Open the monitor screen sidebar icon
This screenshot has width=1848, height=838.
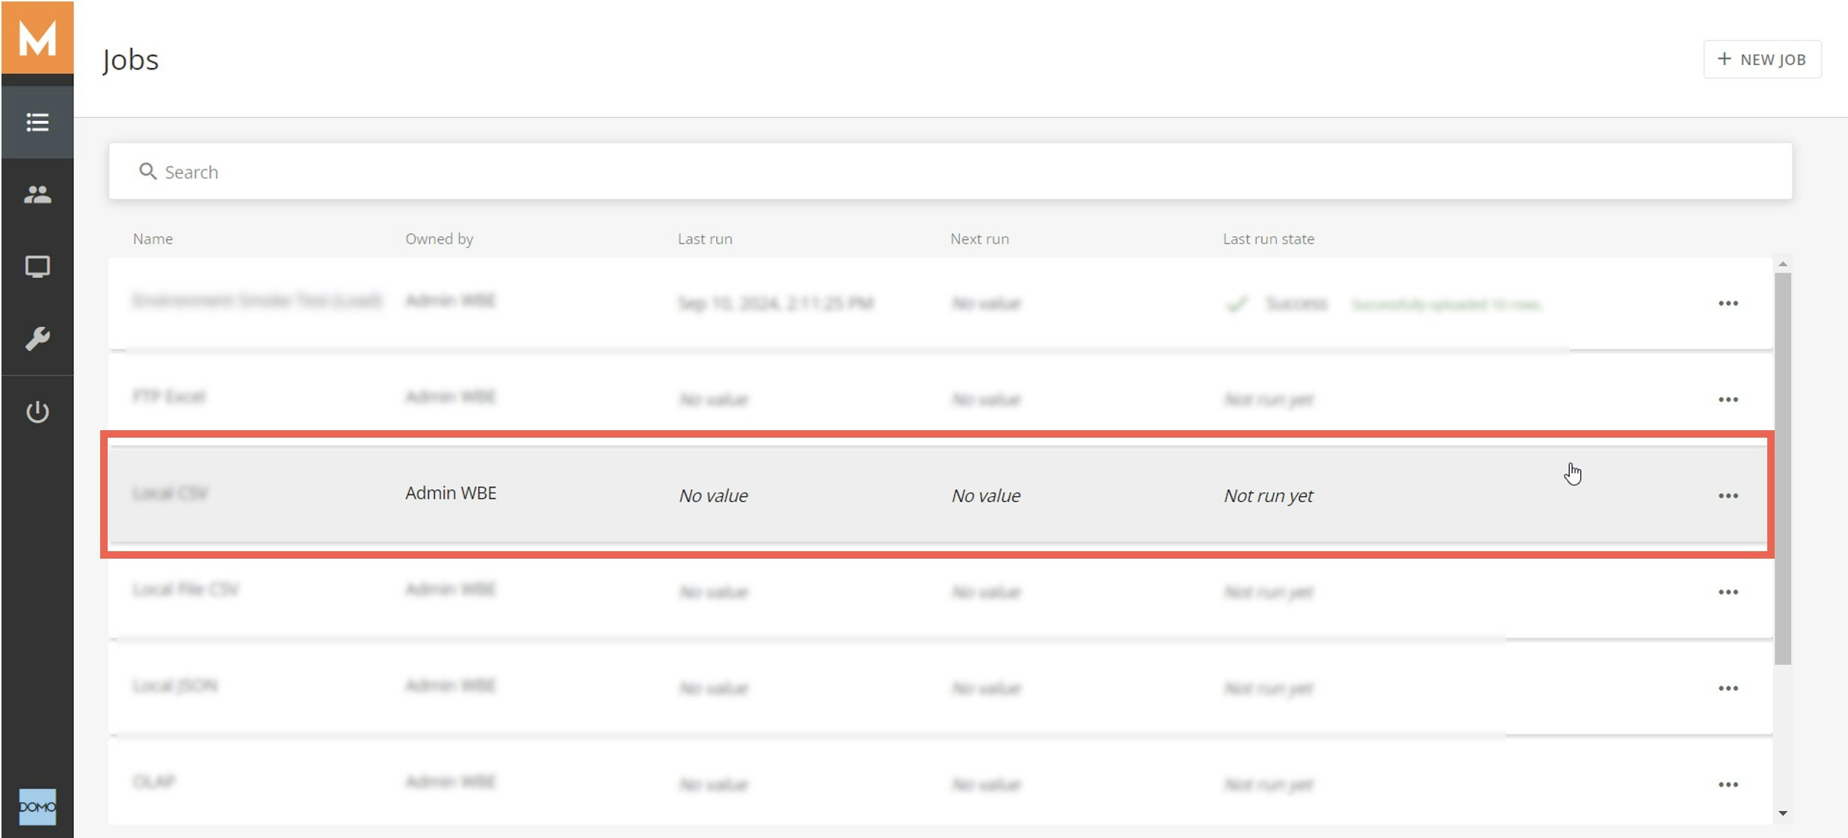click(37, 267)
